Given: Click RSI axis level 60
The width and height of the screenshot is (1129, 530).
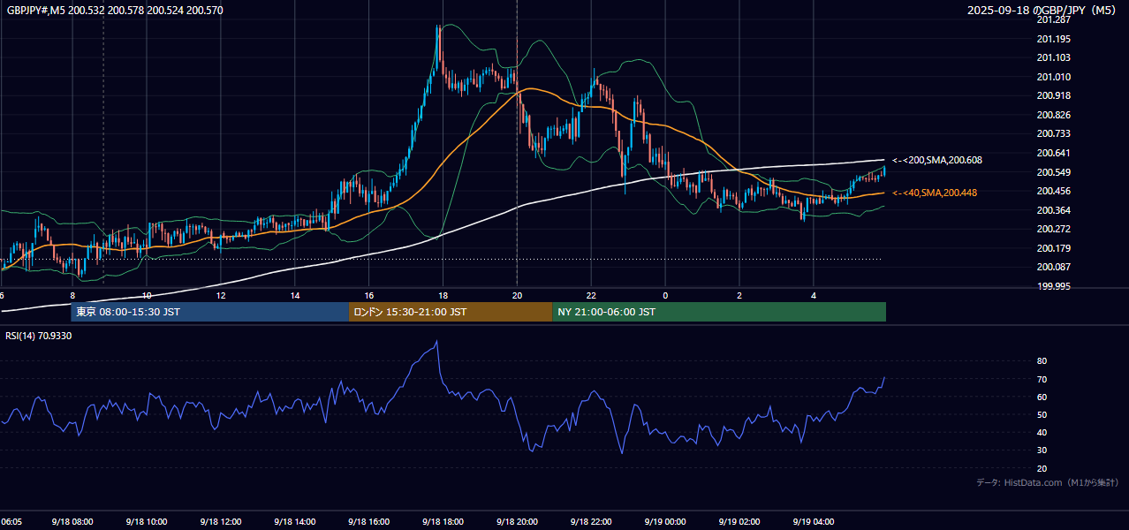Looking at the screenshot, I should click(1042, 397).
